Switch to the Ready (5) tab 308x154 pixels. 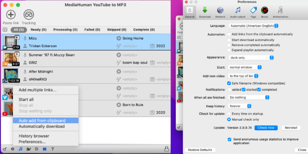point(39,30)
